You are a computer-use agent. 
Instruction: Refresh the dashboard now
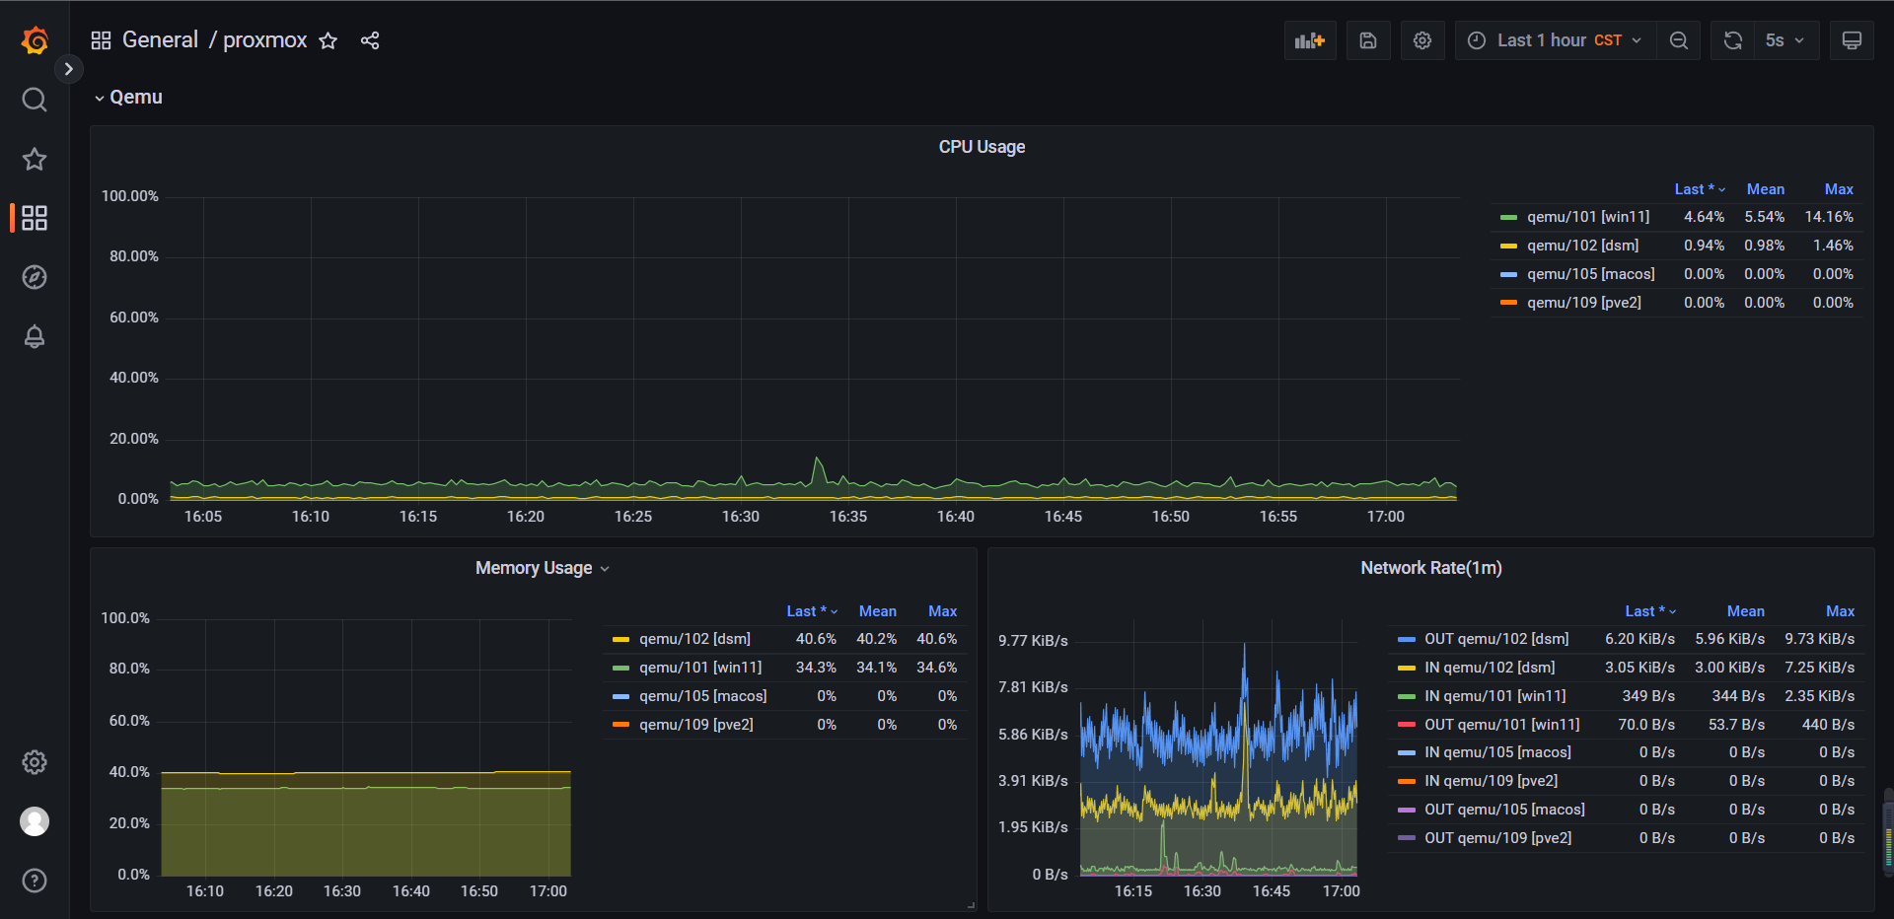point(1732,40)
